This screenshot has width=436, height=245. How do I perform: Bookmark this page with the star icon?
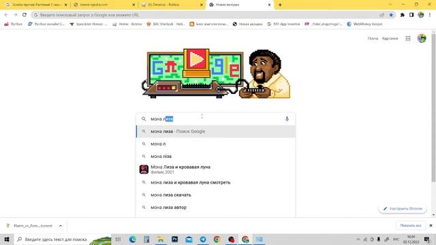click(x=391, y=15)
